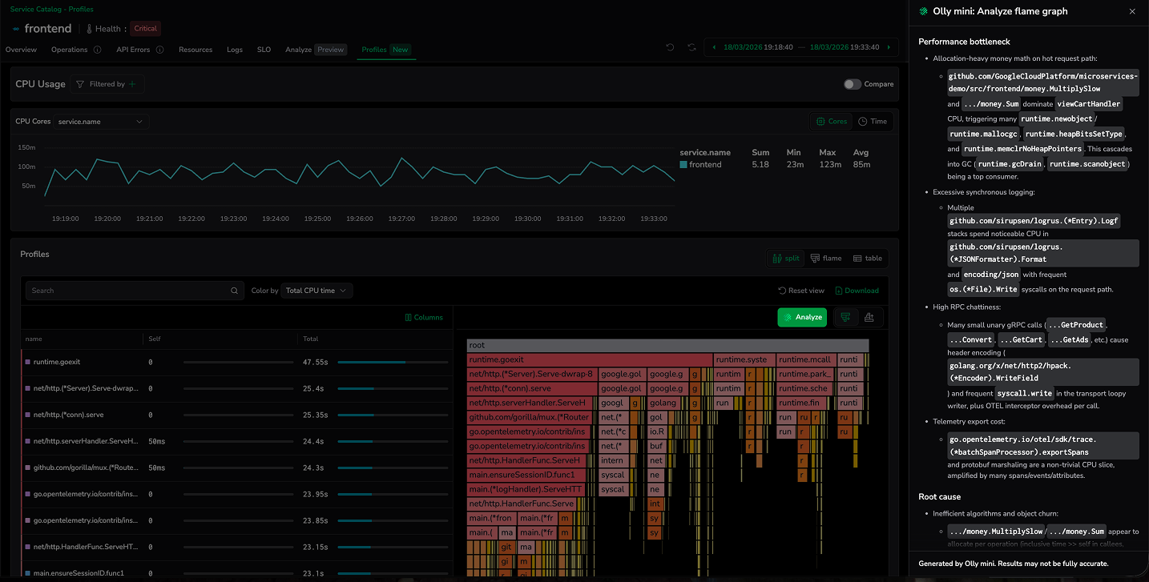
Task: Click the API Errors info icon
Action: pos(159,50)
